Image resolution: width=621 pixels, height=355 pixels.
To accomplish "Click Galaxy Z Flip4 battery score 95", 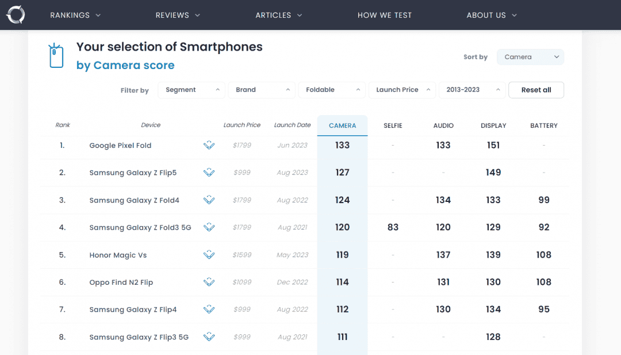I will click(544, 309).
